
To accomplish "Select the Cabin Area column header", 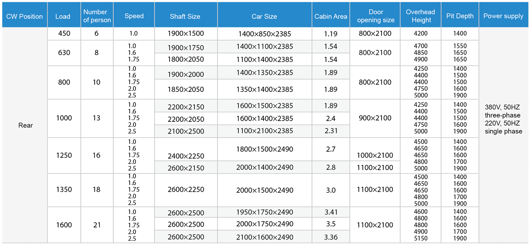I will 330,17.
